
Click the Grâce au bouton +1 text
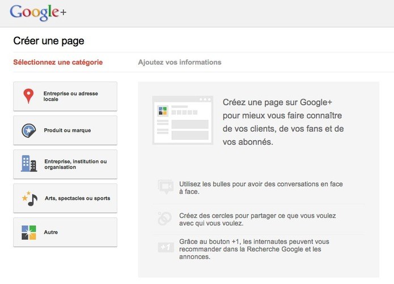tap(254, 249)
